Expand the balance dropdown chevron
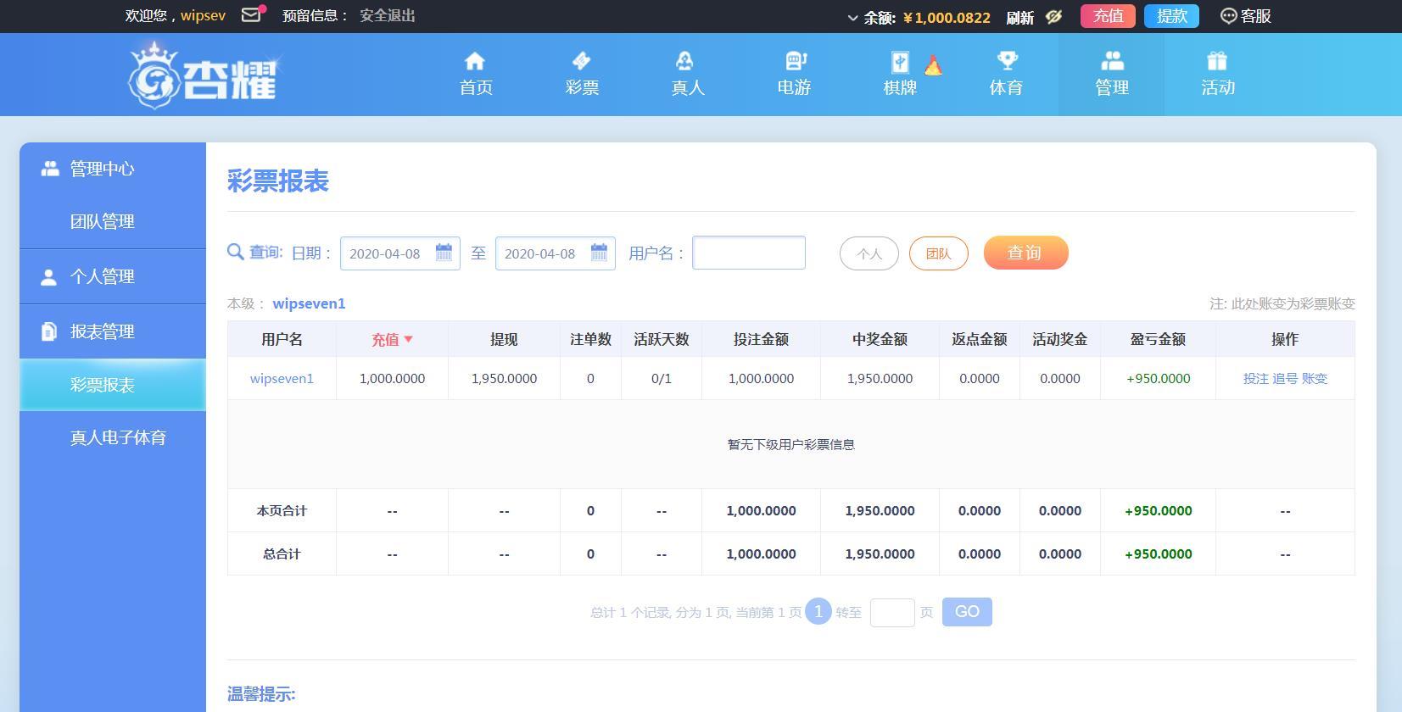Viewport: 1402px width, 712px height. point(852,18)
